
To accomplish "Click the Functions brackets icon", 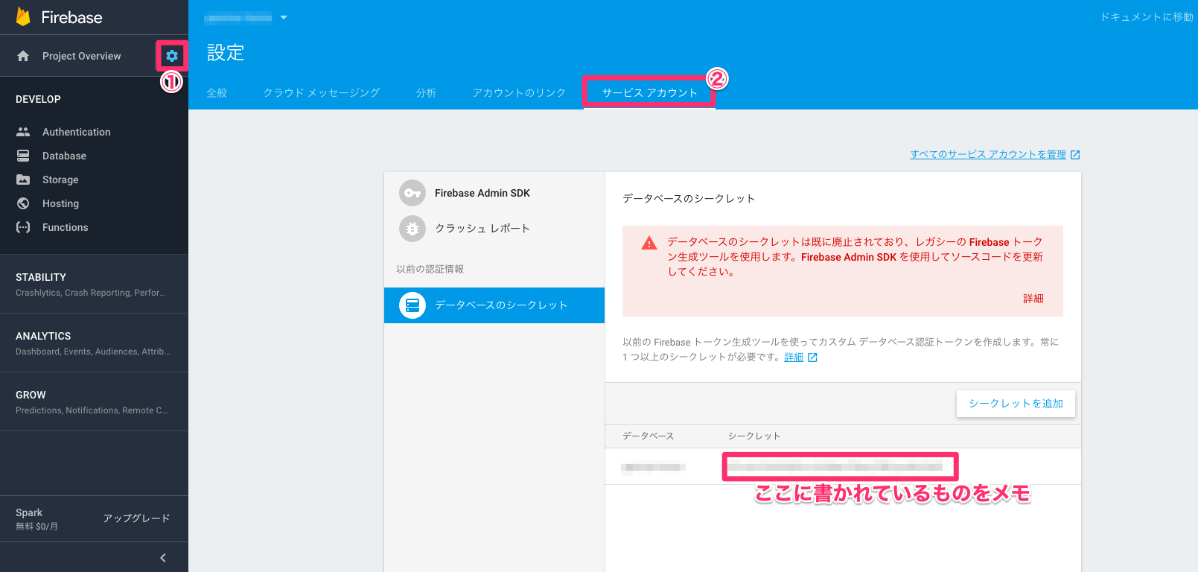I will [23, 227].
